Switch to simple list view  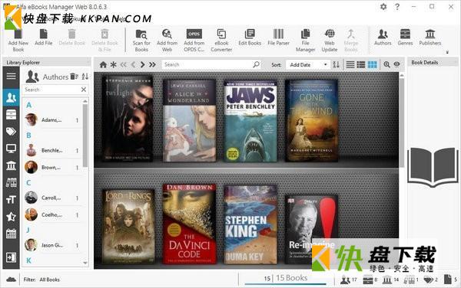350,64
